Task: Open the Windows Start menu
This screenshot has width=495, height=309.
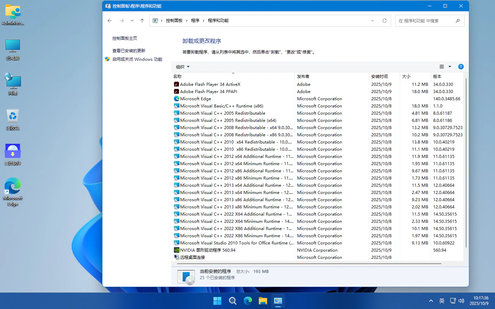Action: (217, 301)
